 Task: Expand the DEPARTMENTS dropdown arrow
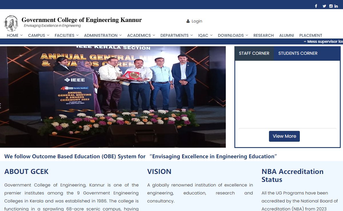[x=192, y=35]
